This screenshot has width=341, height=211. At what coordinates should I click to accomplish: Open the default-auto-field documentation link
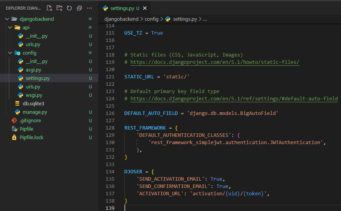(234, 99)
